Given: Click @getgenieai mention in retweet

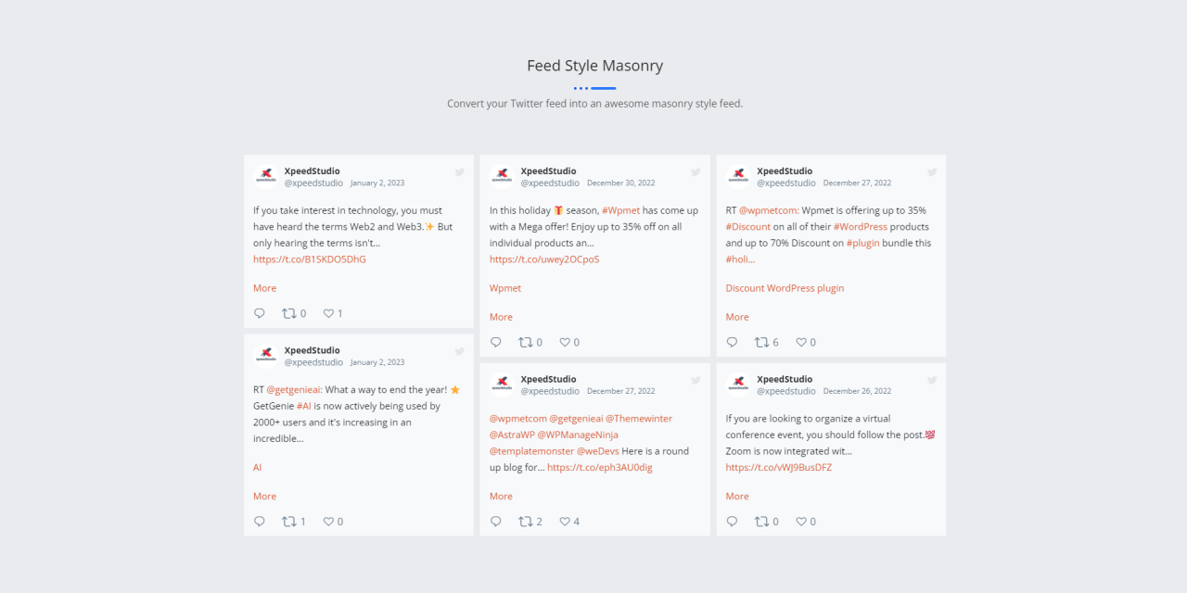Looking at the screenshot, I should point(294,390).
